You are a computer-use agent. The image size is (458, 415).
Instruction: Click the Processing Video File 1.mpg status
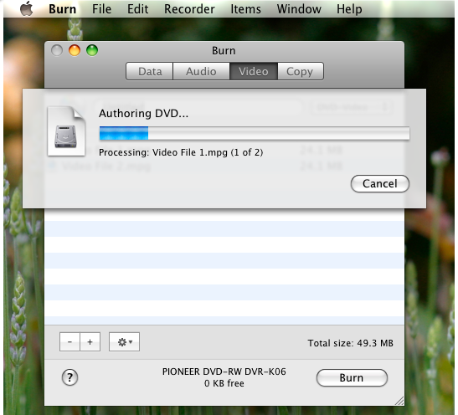coord(181,152)
